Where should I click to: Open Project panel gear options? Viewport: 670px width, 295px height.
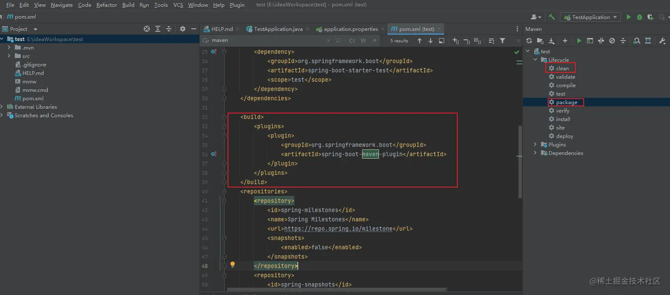(x=183, y=29)
